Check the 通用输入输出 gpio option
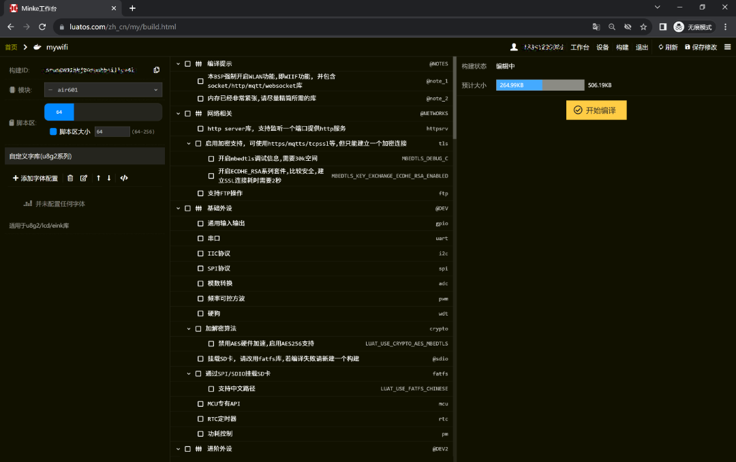Image resolution: width=736 pixels, height=462 pixels. (x=200, y=224)
